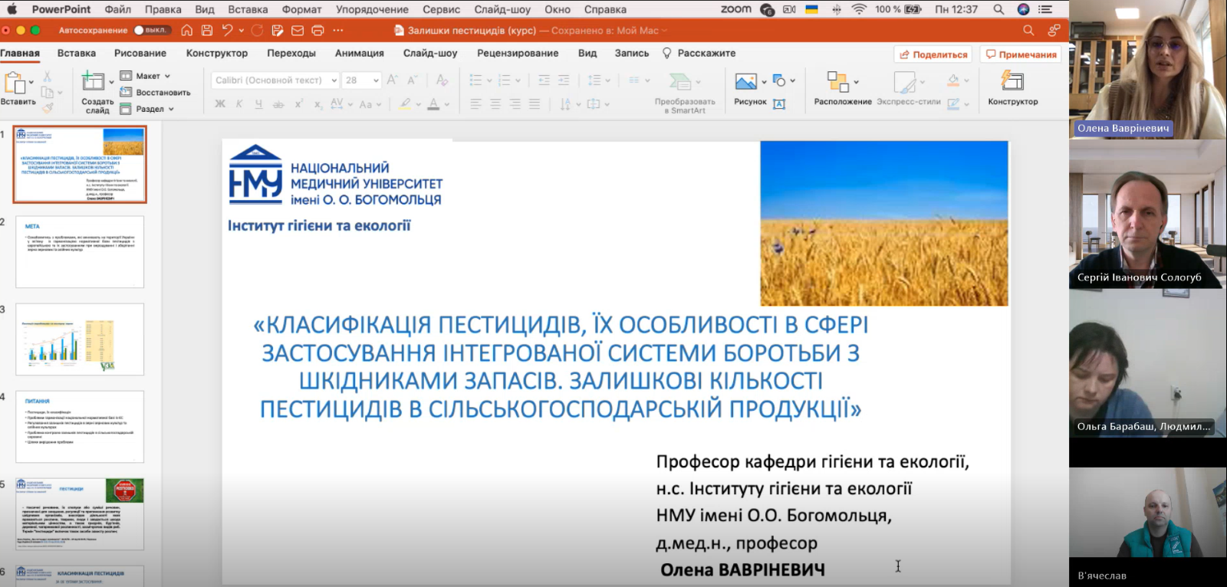The height and width of the screenshot is (587, 1227).
Task: Decrease font size with the smaller A icon
Action: [412, 80]
